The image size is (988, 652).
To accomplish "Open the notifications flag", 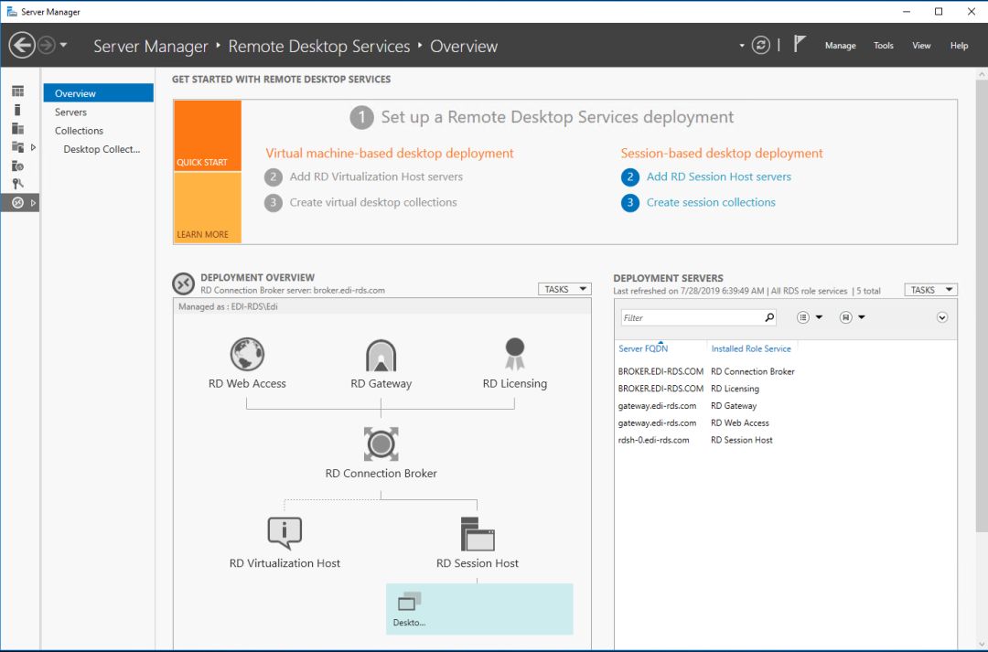I will click(800, 44).
